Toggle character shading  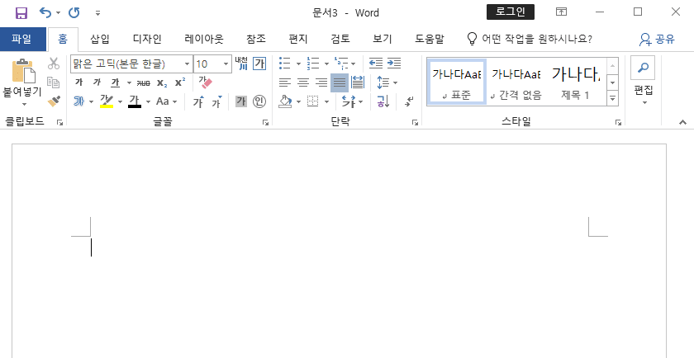click(x=240, y=101)
